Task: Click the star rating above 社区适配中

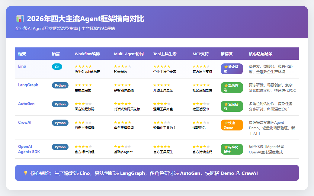Action: click(x=201, y=104)
